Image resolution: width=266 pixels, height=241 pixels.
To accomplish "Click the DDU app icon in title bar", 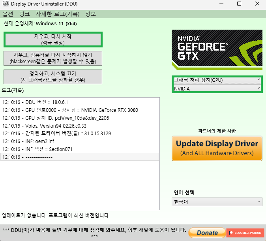I will [6, 4].
